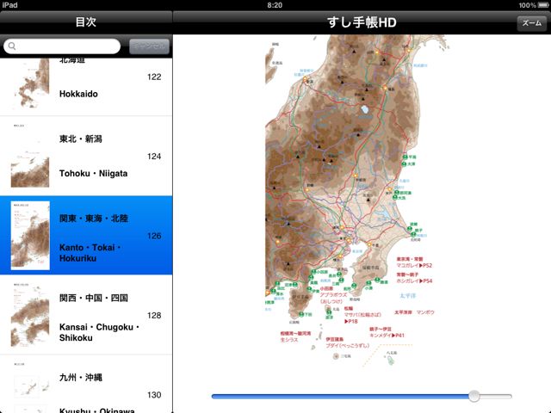Tap the キンメダイ▶P41 map link

[x=387, y=336]
